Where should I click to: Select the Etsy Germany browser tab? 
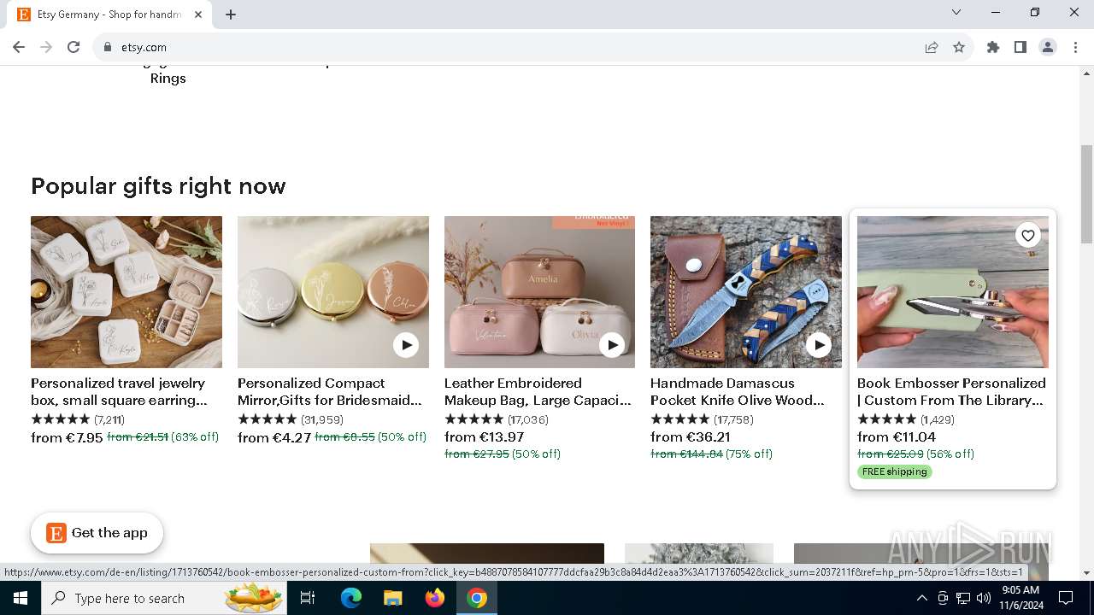(111, 15)
